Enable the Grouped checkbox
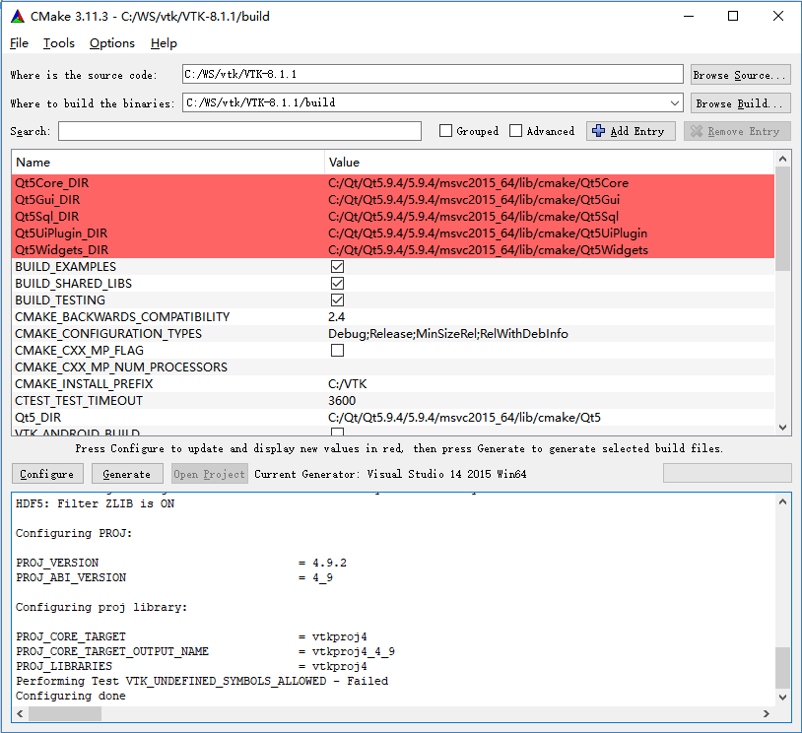Image resolution: width=802 pixels, height=733 pixels. pos(445,131)
